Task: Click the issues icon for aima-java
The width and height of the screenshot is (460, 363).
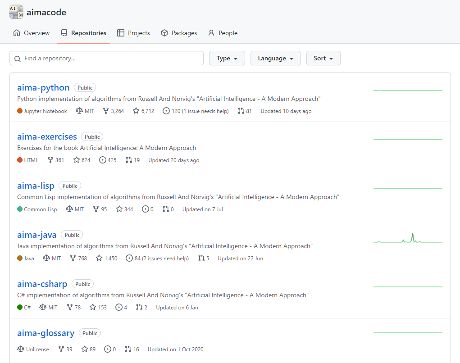Action: pyautogui.click(x=129, y=258)
